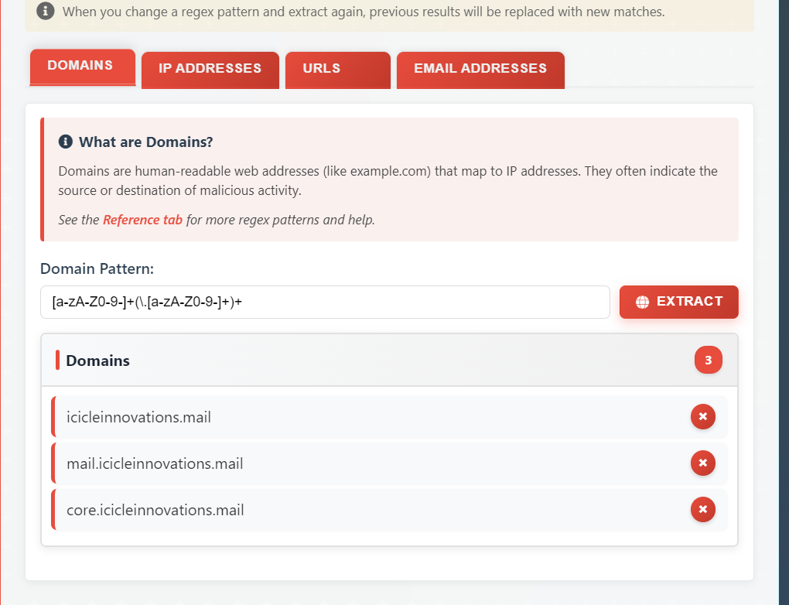
Task: Remove core.icicleinnovations.mail from the results
Action: coord(703,509)
